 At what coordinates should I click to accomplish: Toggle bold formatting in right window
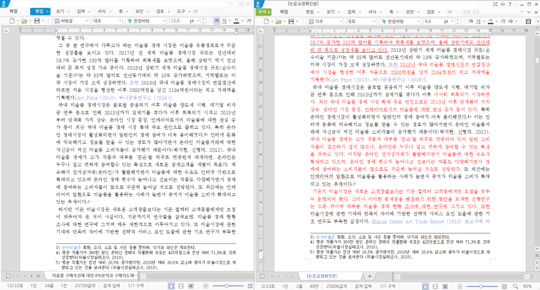pos(471,21)
